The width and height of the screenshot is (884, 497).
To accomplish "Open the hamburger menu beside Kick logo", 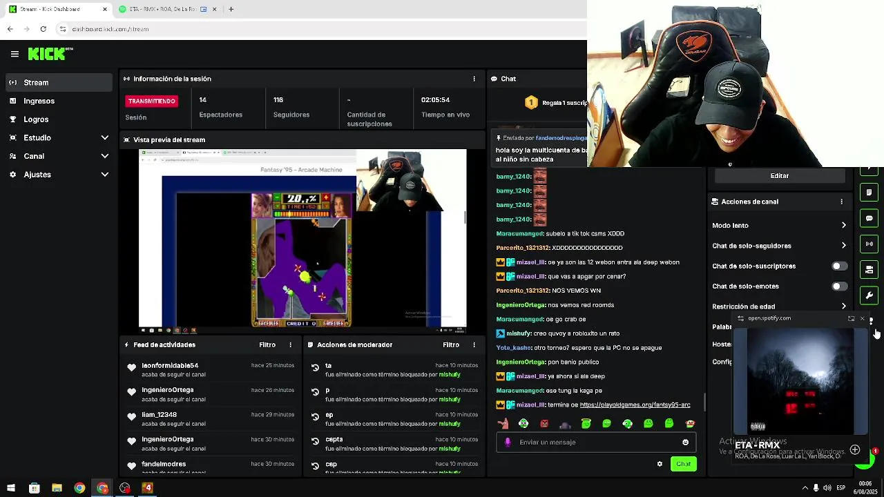I will pyautogui.click(x=15, y=54).
